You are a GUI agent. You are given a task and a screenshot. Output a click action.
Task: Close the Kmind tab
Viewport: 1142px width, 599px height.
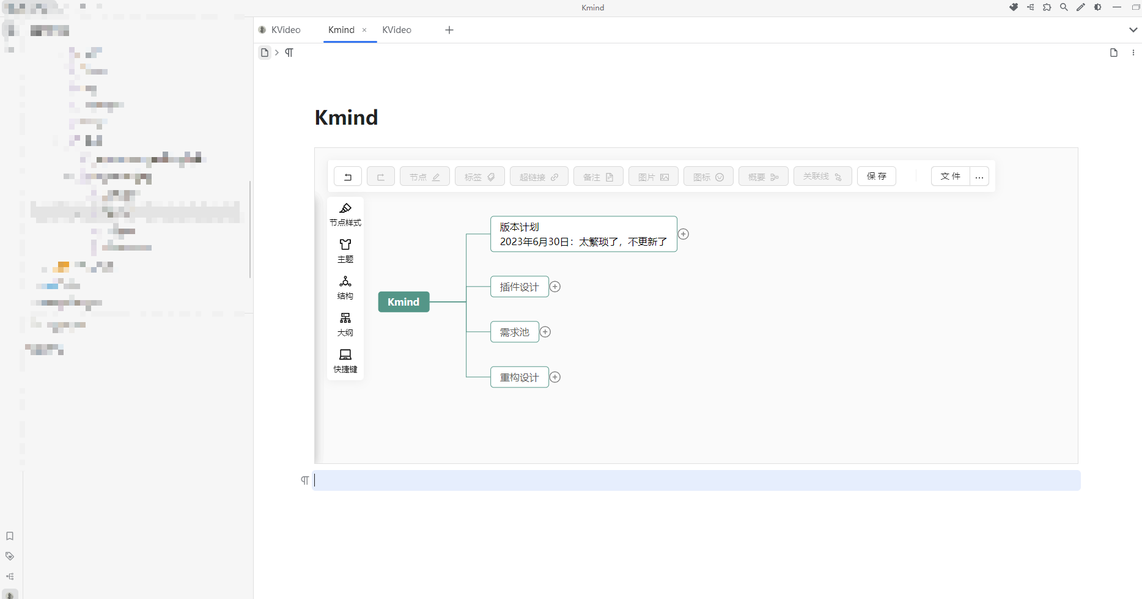[364, 30]
